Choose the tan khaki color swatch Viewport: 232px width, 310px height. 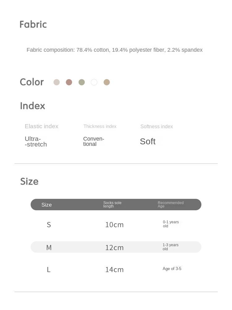tap(107, 82)
